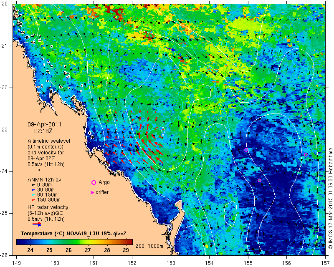The image size is (334, 267).
Task: Click the date text 09-Apr-2011
Action: pyautogui.click(x=45, y=124)
